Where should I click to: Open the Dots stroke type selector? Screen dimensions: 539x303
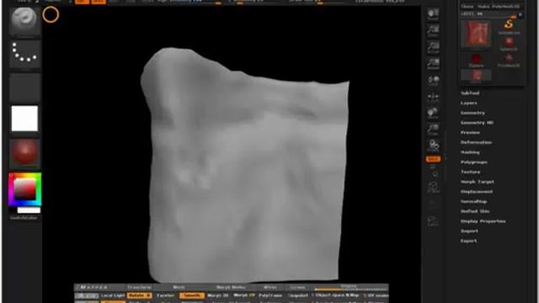click(x=24, y=53)
